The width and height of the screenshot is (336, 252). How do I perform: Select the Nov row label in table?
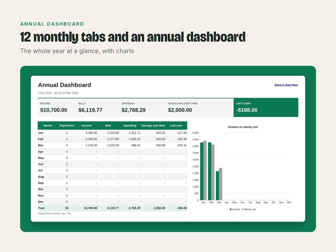coord(41,195)
